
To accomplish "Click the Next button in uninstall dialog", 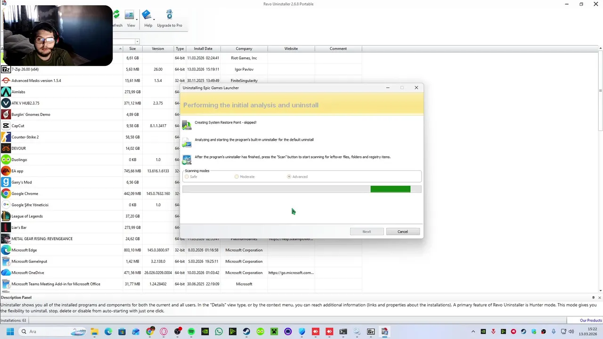I will (x=367, y=232).
